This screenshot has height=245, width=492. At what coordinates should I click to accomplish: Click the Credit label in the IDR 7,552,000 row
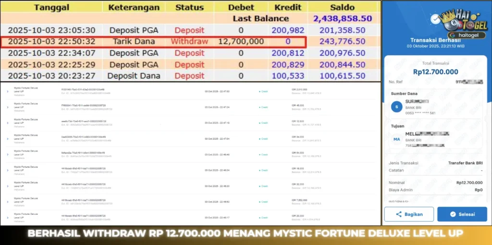[263, 202]
